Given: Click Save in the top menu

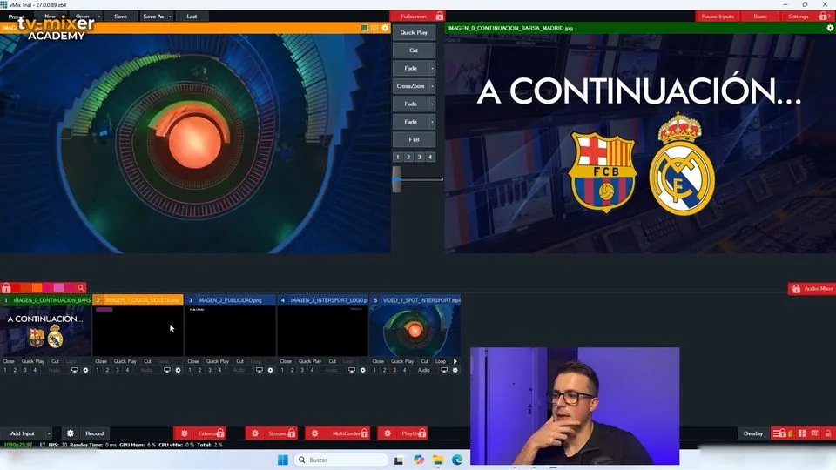Looking at the screenshot, I should click(x=120, y=17).
